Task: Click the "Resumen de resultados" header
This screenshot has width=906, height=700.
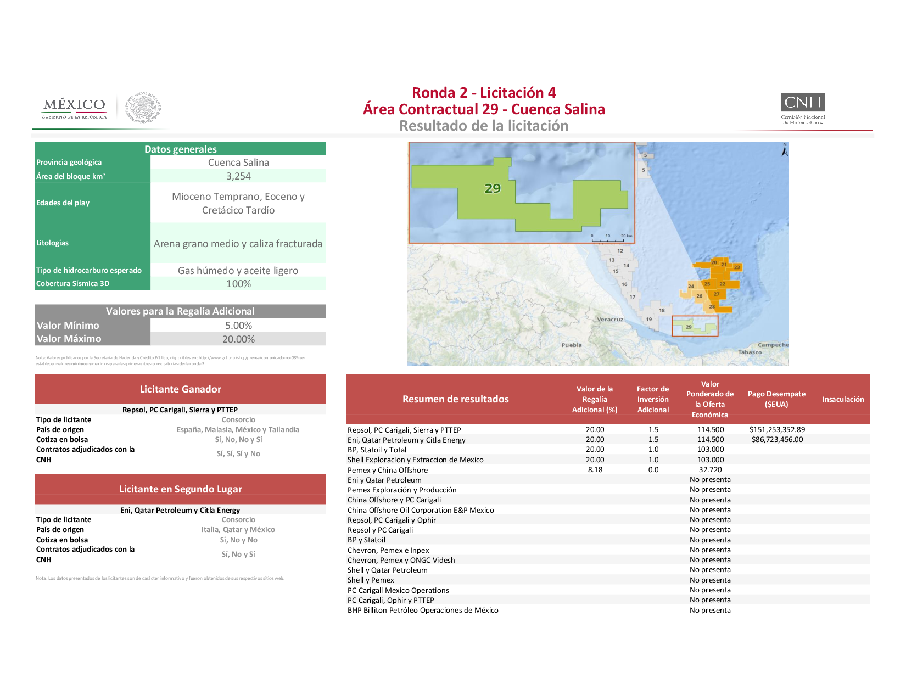Action: pos(456,399)
